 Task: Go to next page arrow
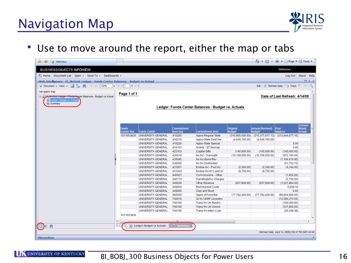(x=135, y=86)
